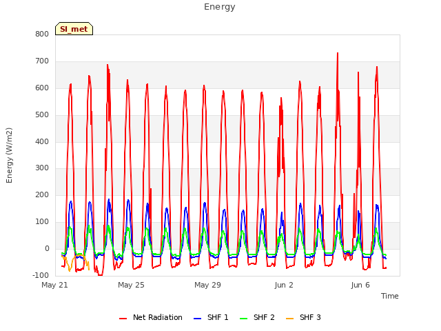Click the red Net Radiation legend swatch

click(123, 319)
